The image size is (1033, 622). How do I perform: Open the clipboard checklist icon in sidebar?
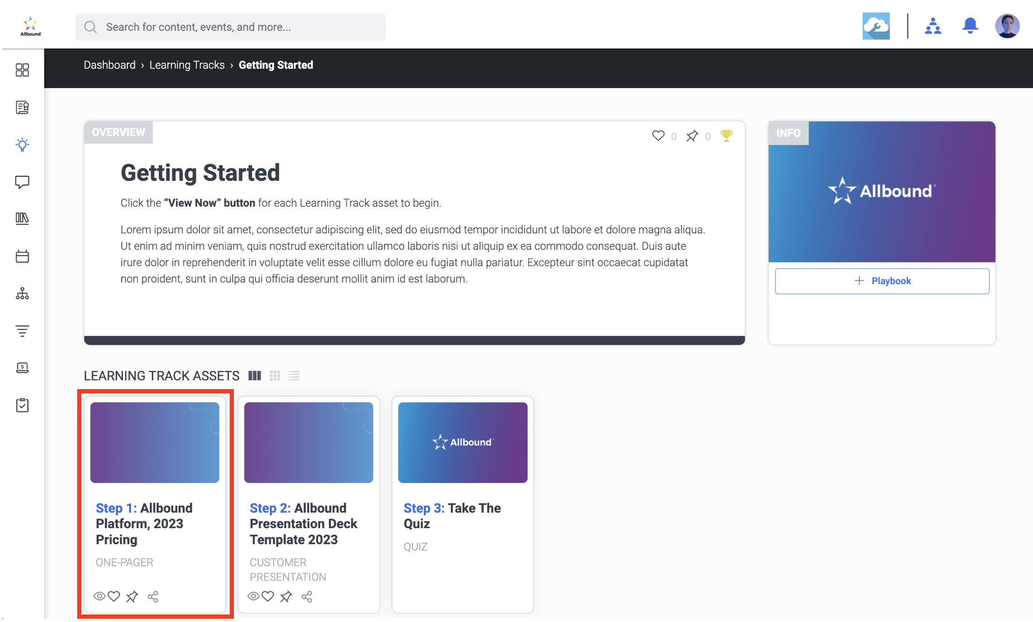click(x=22, y=405)
